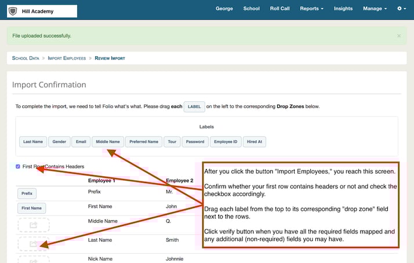Click the assigned Prefix label in table
The image size is (414, 263).
[x=27, y=193]
